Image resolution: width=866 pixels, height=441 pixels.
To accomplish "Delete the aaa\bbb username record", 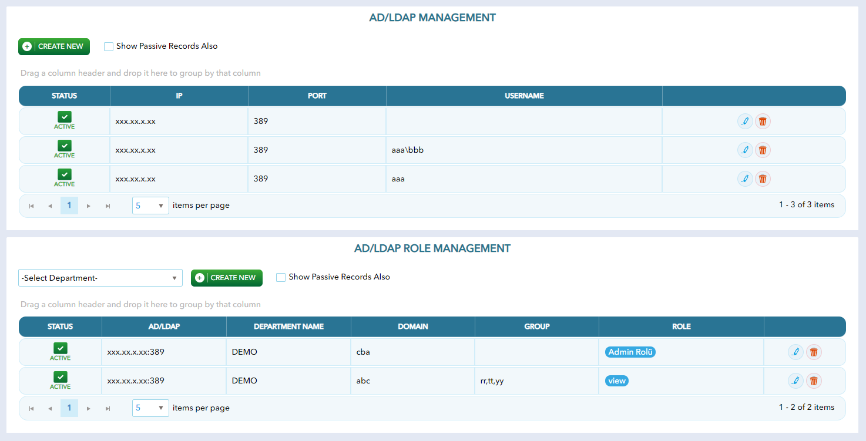I will (763, 150).
